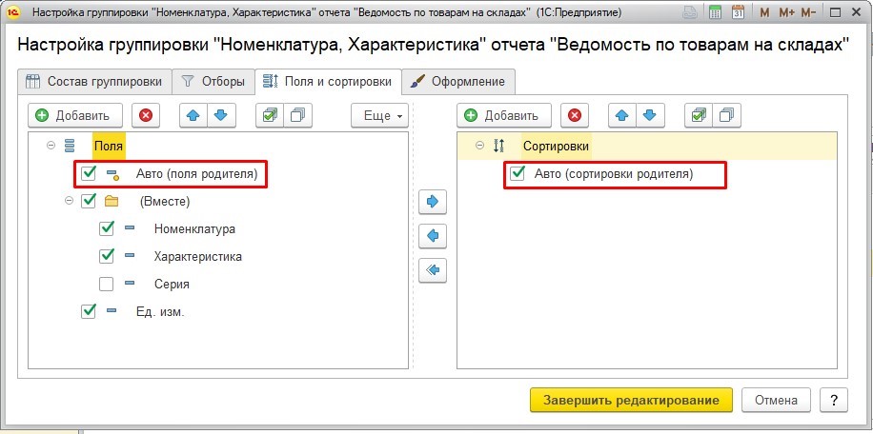The image size is (873, 434).
Task: Collapse the (Вместе) group node
Action: coord(69,201)
